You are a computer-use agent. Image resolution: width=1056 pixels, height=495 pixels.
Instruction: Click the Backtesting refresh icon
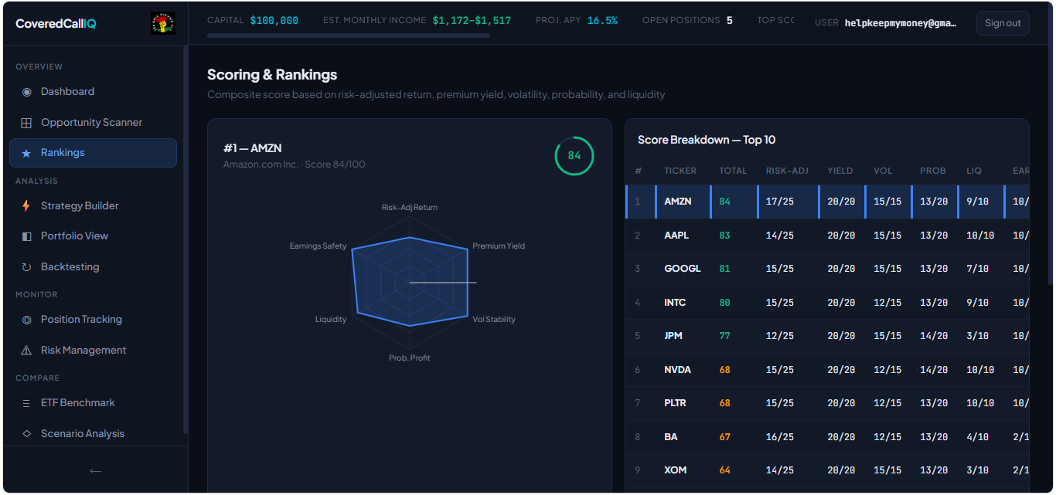26,267
